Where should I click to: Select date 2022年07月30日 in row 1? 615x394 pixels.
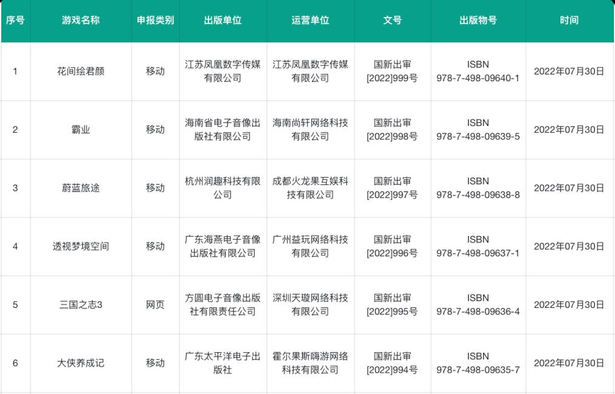point(568,71)
